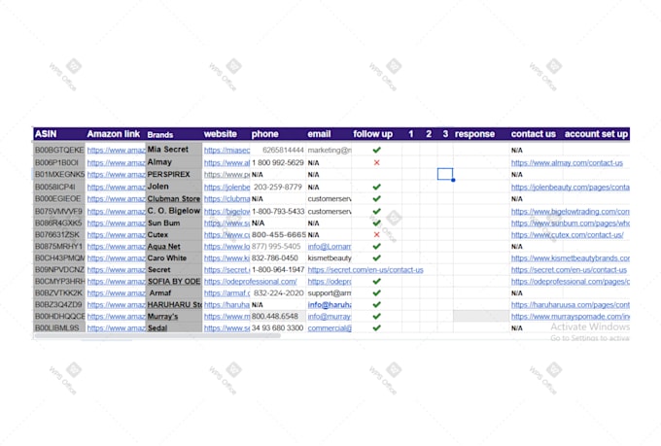Screen dimensions: 661x446
Task: Open the miasec website link
Action: coord(226,150)
